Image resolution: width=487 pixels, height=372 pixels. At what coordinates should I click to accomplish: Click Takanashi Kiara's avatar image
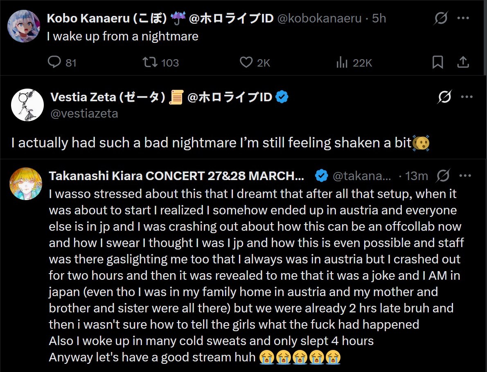click(26, 184)
